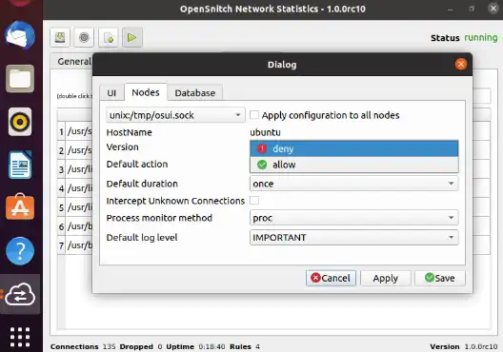Switch to the UI tab
Image resolution: width=503 pixels, height=352 pixels.
coord(111,93)
